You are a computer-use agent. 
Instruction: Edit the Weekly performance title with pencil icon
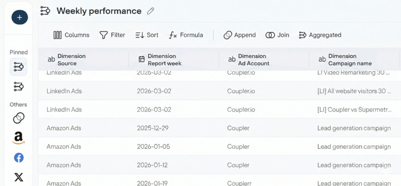(x=151, y=11)
